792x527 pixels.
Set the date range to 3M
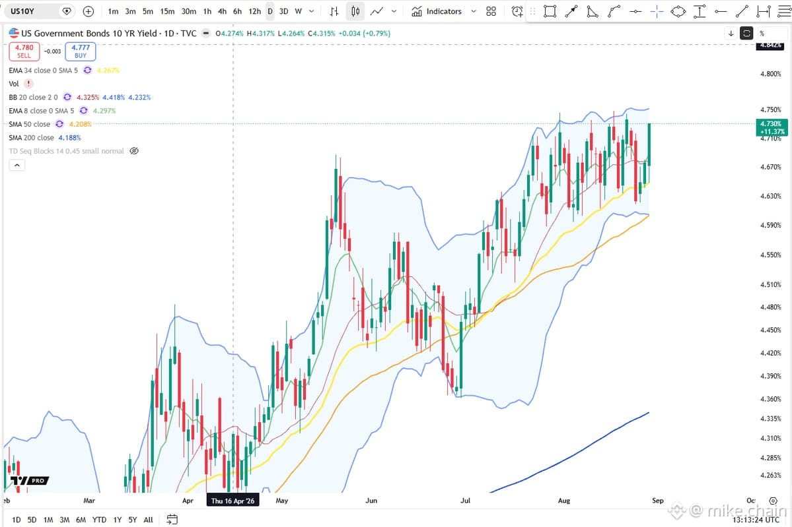64,520
